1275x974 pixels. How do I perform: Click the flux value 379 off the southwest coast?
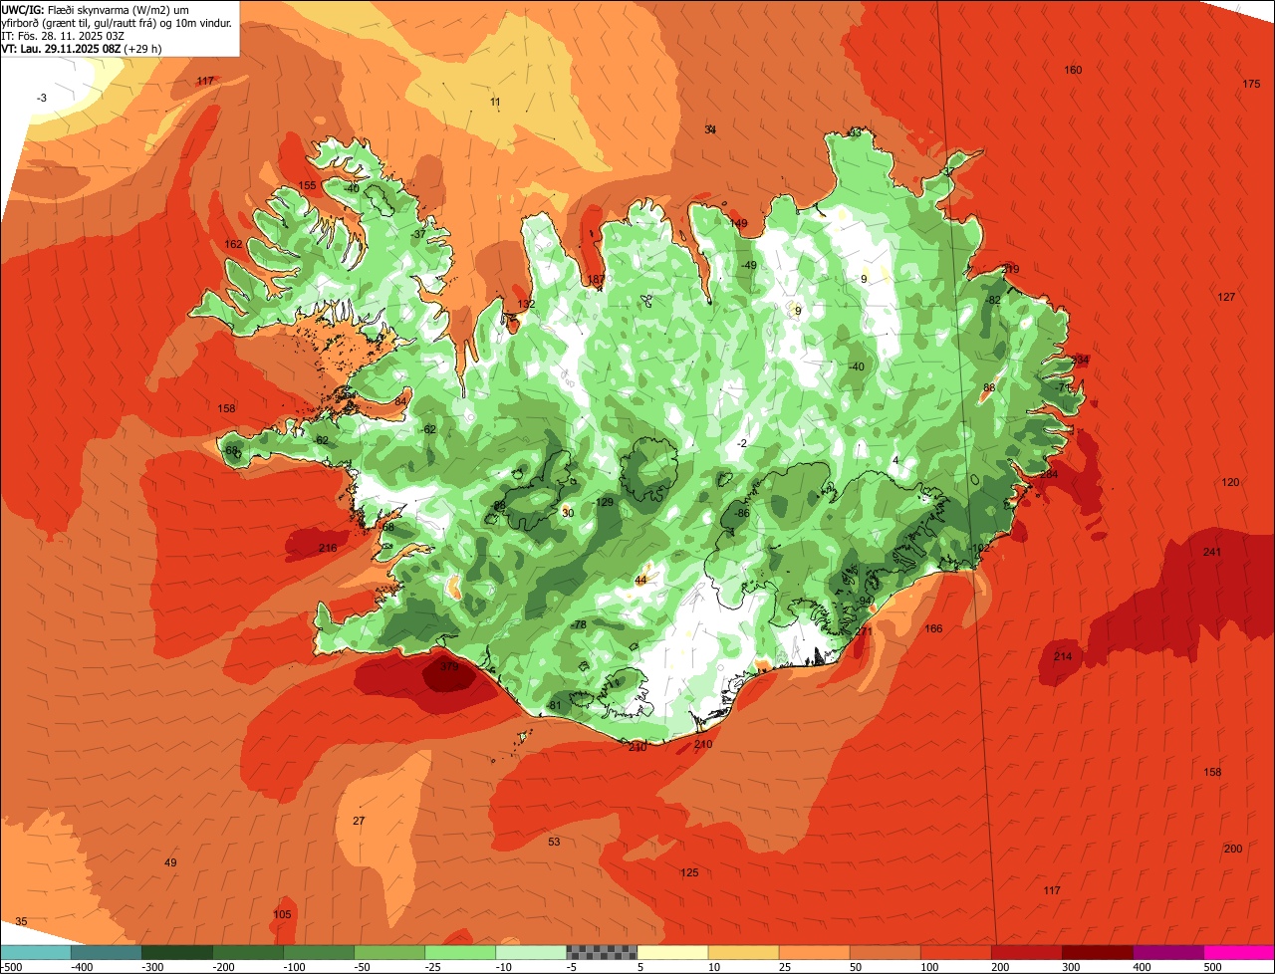(449, 667)
